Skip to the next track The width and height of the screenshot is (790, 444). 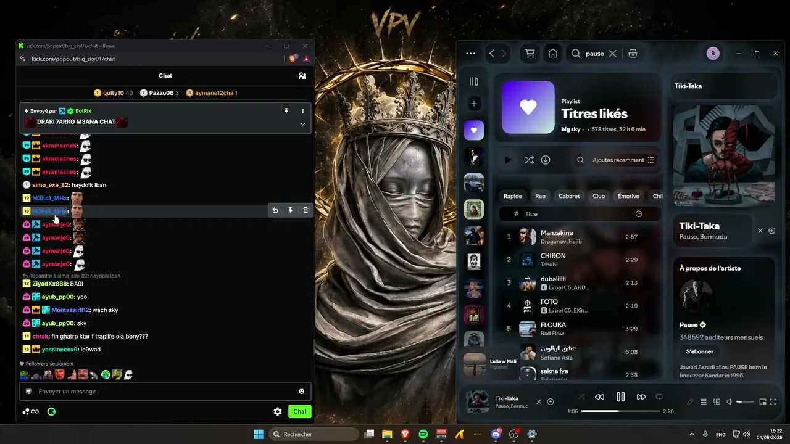tap(641, 397)
